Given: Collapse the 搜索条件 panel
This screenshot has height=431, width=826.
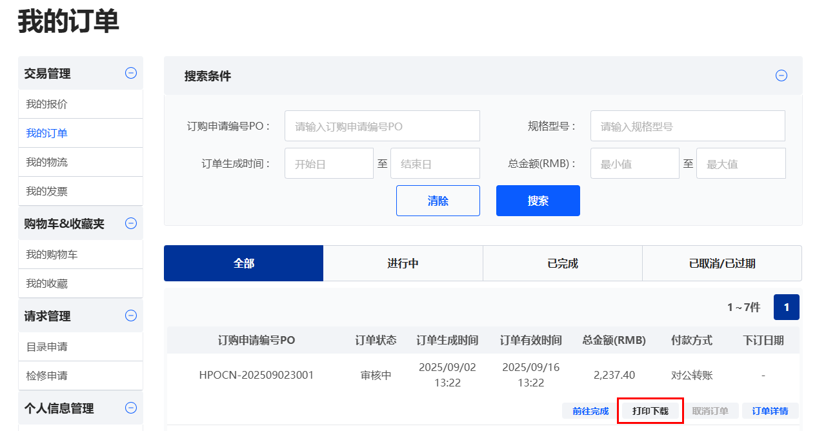Looking at the screenshot, I should click(x=781, y=76).
